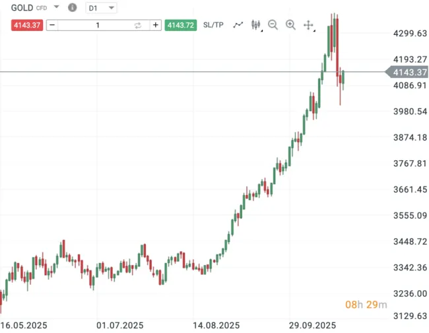Click the green buy price 4143.72 button
Viewport: 429px width, 333px height.
click(181, 25)
